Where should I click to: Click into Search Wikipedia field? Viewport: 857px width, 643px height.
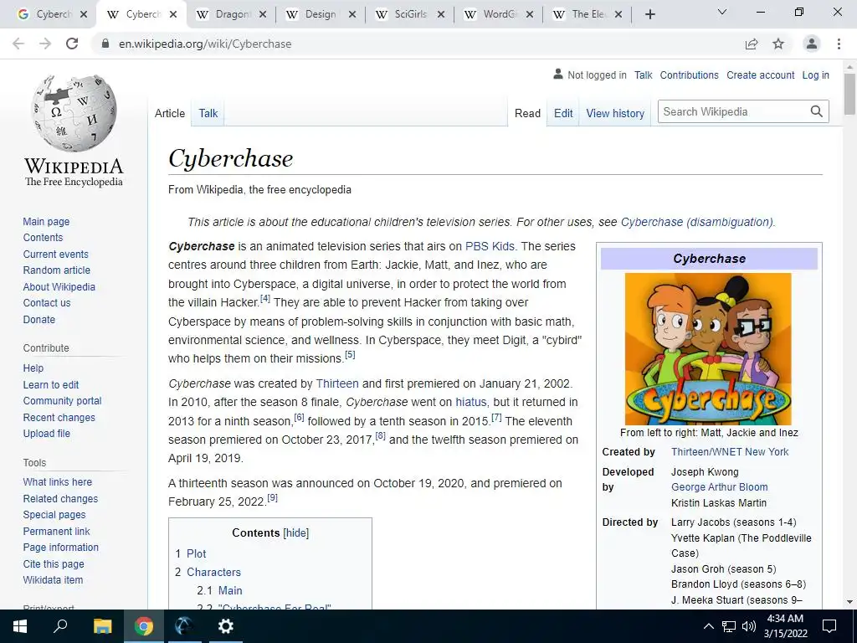[x=732, y=111]
